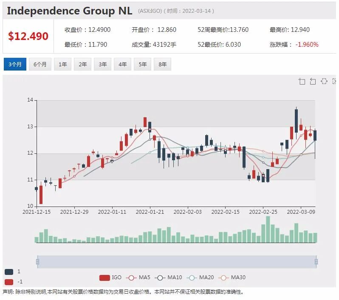Switch to 5年 history view
Viewport: 339px width, 300px height.
pos(142,64)
